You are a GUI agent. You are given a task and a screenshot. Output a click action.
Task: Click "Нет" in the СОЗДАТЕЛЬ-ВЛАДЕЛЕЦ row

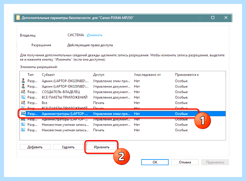coord(137,91)
